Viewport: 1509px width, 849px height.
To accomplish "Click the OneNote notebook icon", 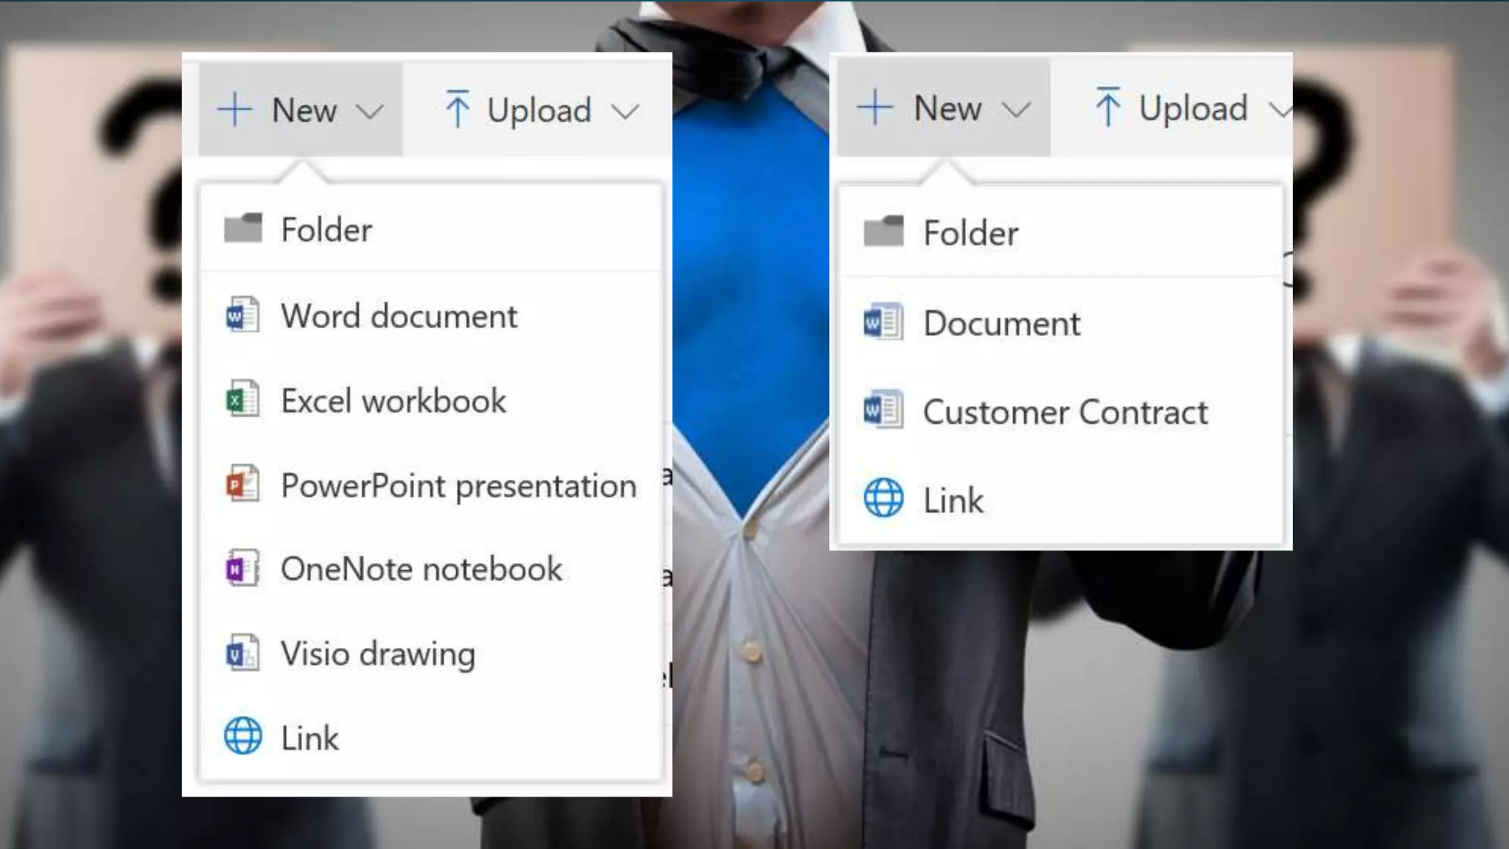I will 242,569.
